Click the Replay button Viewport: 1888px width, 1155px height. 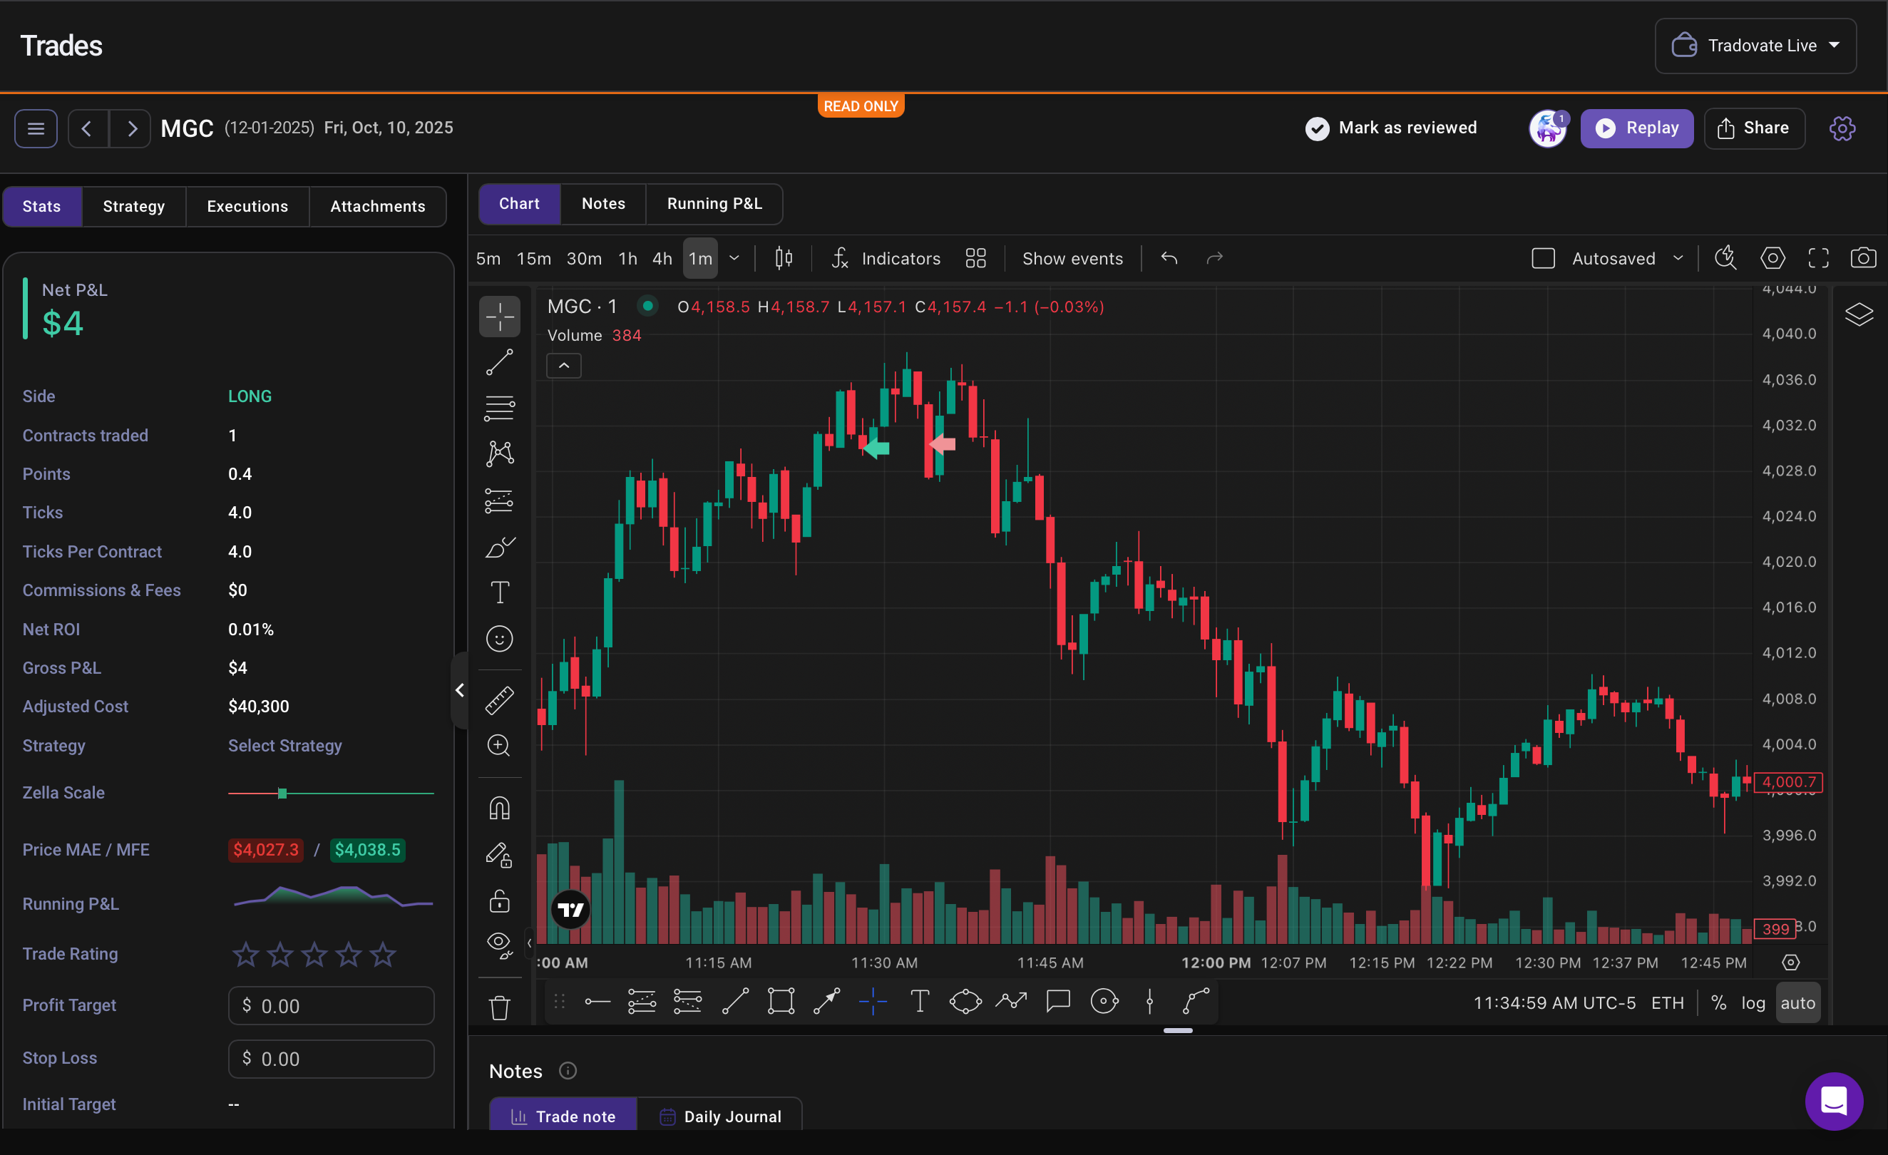point(1636,128)
